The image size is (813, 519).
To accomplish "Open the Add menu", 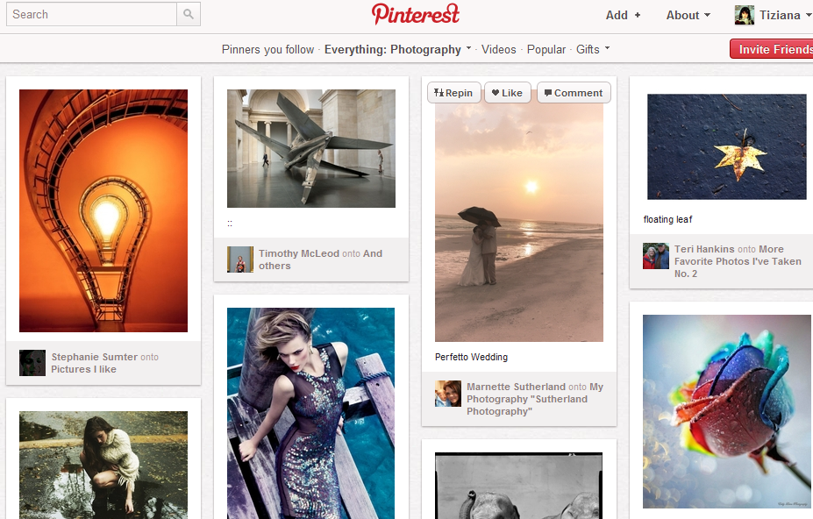I will (x=623, y=15).
